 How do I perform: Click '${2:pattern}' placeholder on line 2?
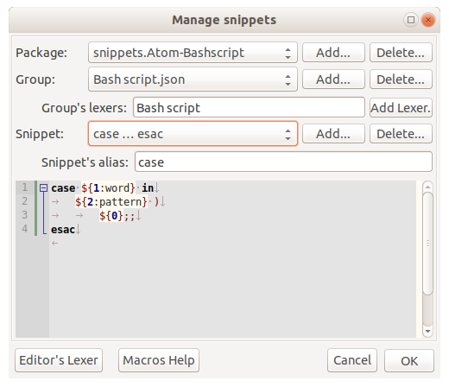pos(111,202)
